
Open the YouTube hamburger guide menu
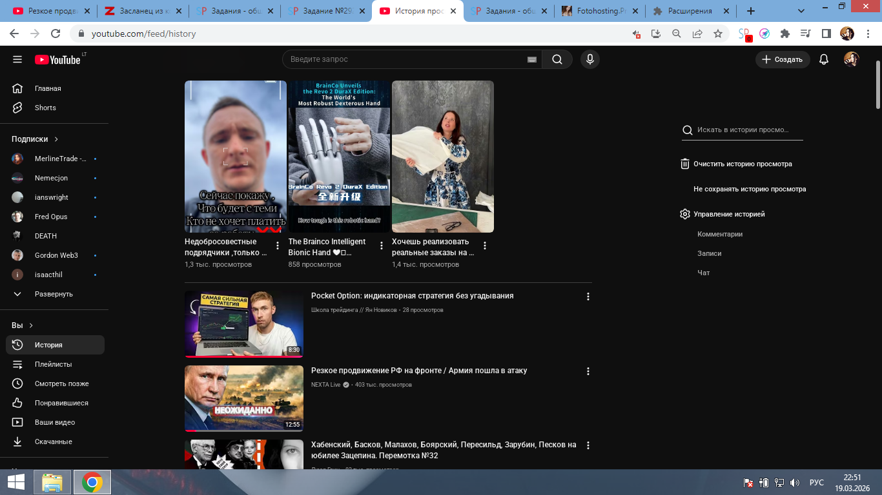tap(17, 59)
